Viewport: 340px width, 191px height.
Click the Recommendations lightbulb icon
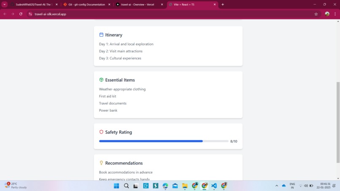tap(101, 163)
